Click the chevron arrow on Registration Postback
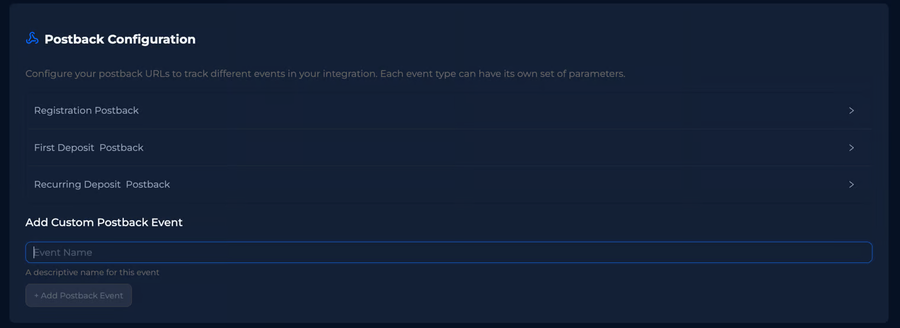Viewport: 900px width, 328px height. pos(851,111)
